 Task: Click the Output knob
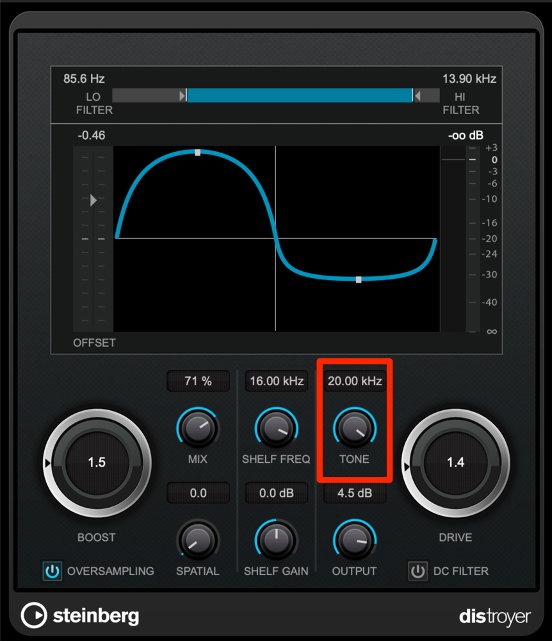(x=355, y=540)
